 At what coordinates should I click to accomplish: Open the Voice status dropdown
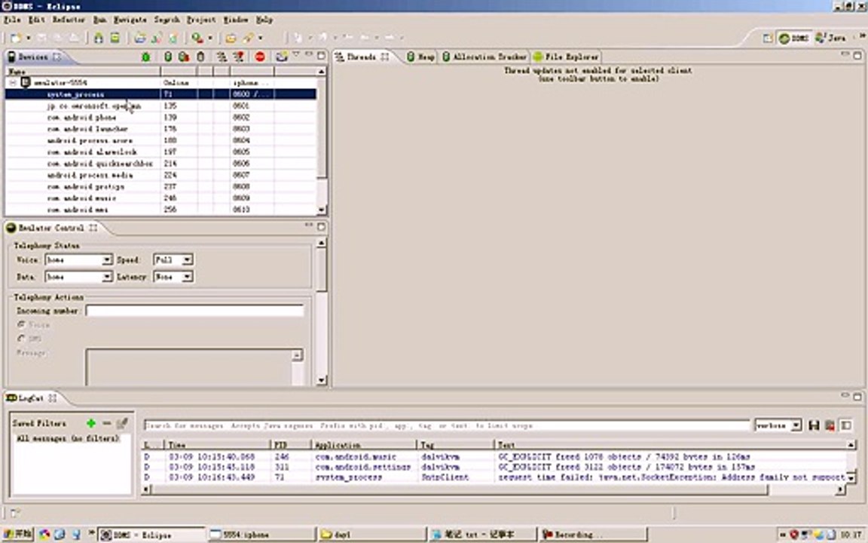(x=107, y=260)
